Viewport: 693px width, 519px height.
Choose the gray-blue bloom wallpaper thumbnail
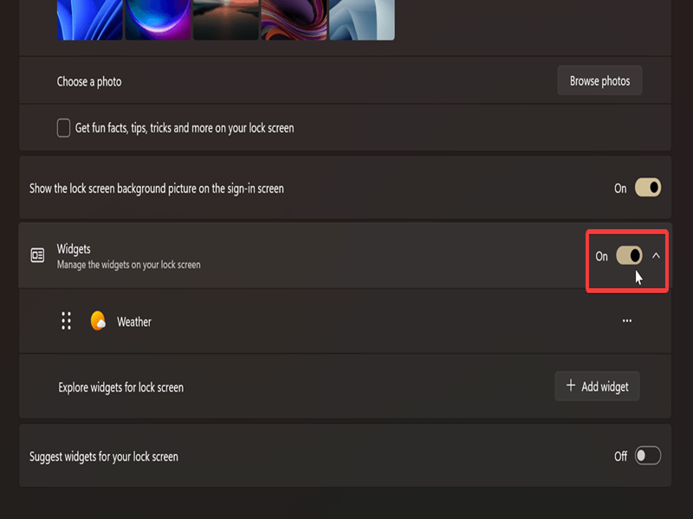tap(361, 19)
